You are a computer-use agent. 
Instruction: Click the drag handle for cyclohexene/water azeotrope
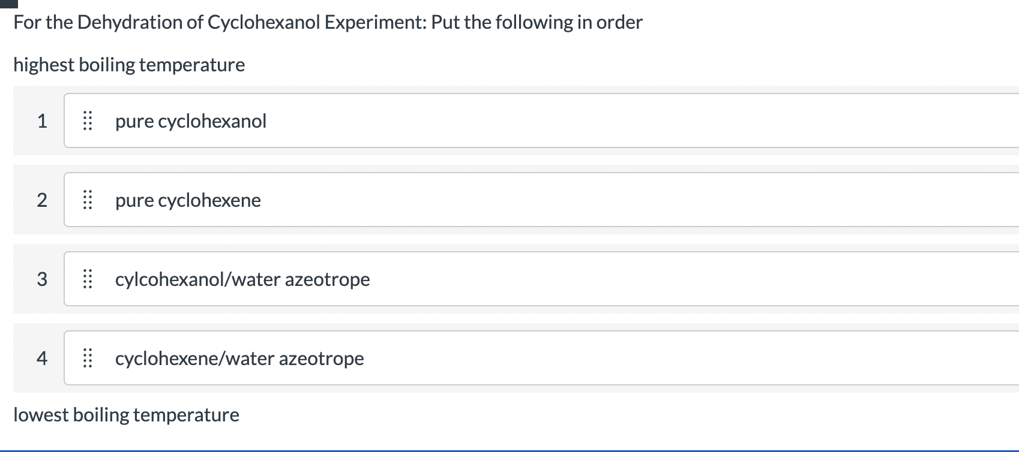[x=88, y=358]
